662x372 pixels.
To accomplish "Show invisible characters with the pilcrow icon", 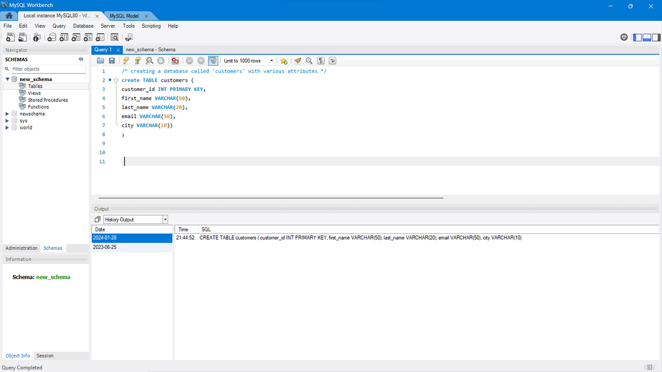I will (320, 61).
